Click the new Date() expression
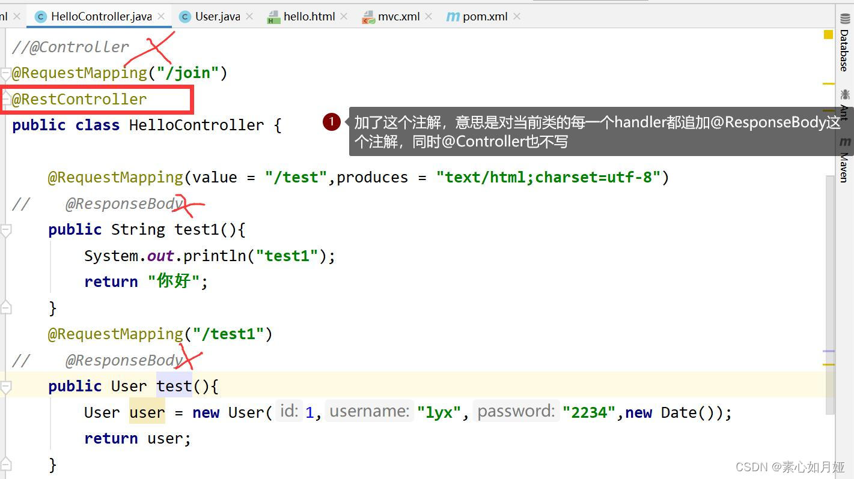This screenshot has height=479, width=854. pyautogui.click(x=673, y=412)
